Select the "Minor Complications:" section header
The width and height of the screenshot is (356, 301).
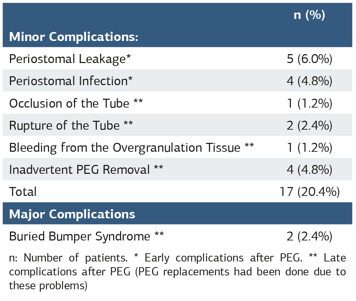pyautogui.click(x=73, y=37)
